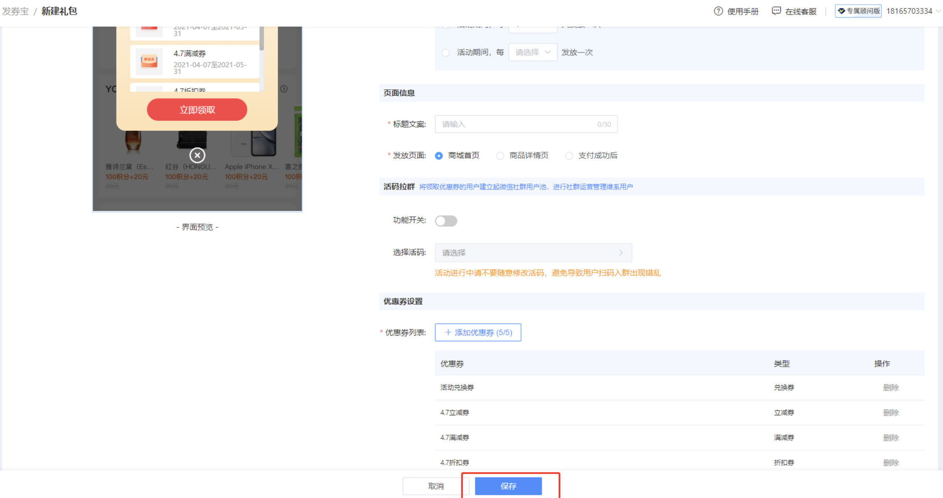
Task: Click the 保存 button
Action: pos(508,486)
